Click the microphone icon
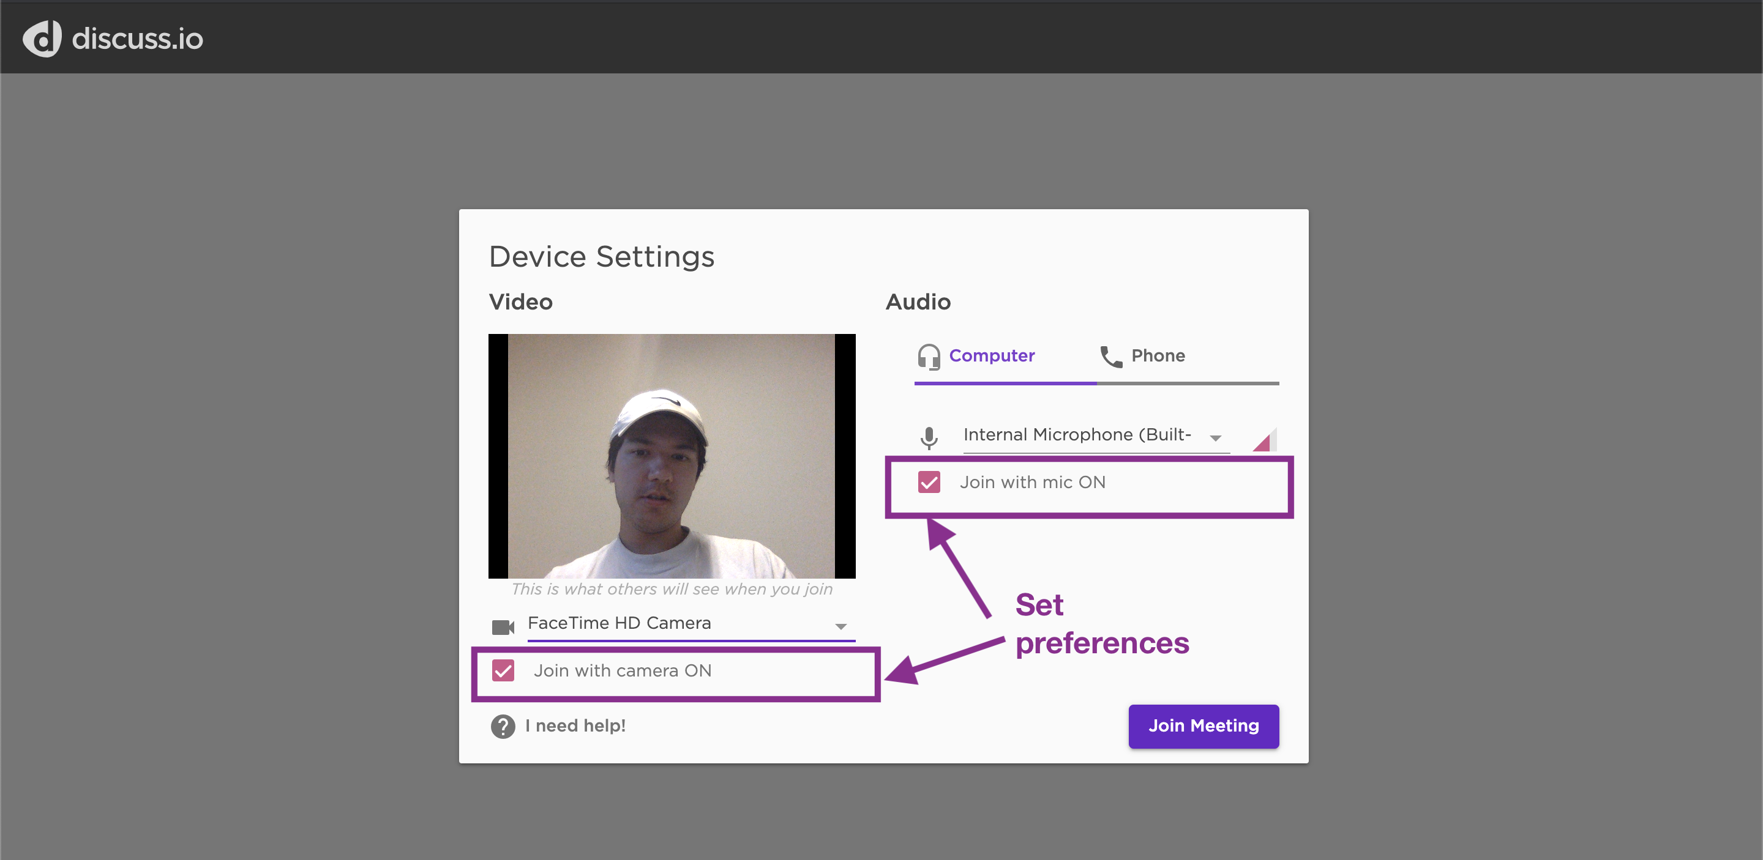The width and height of the screenshot is (1763, 860). pyautogui.click(x=929, y=437)
